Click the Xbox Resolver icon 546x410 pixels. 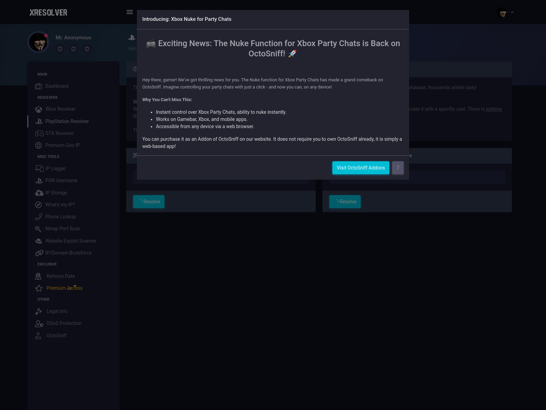[x=39, y=109]
